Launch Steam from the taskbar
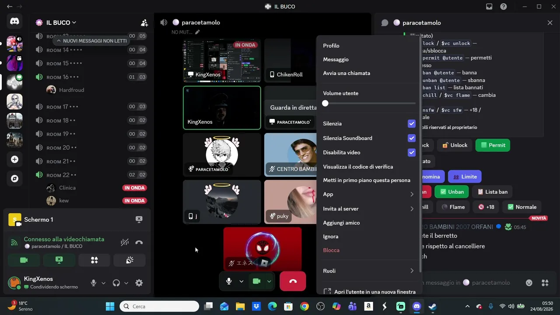This screenshot has height=315, width=560. 433,306
